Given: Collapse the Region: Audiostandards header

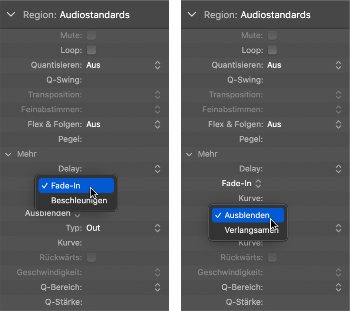Looking at the screenshot, I should pos(10,15).
